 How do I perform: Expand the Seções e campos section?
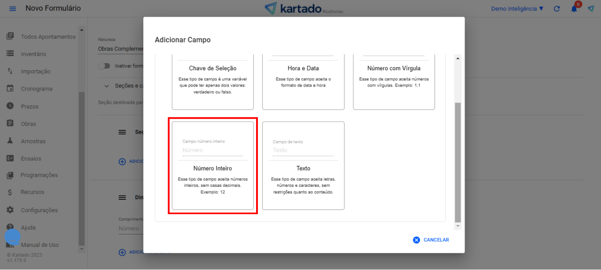[108, 86]
